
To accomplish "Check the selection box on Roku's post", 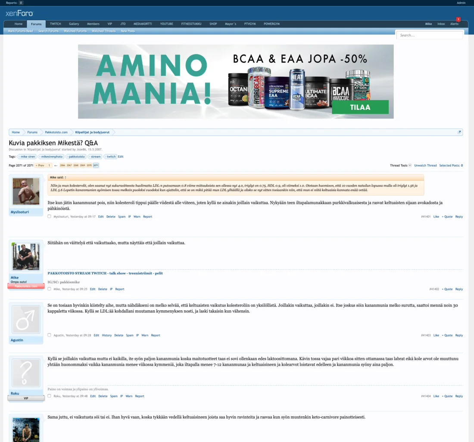I will tap(49, 396).
